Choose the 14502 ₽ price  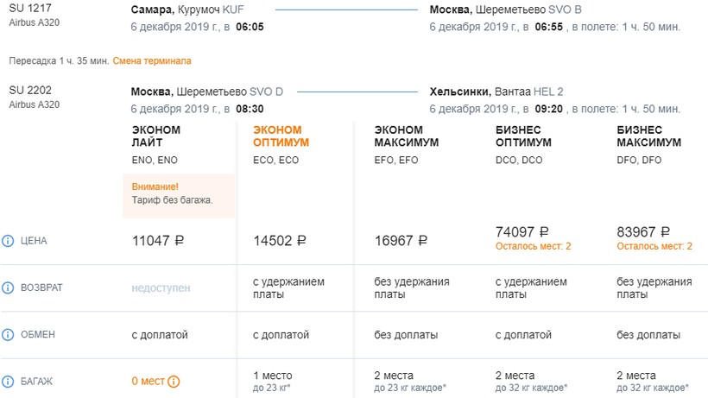[x=280, y=241]
